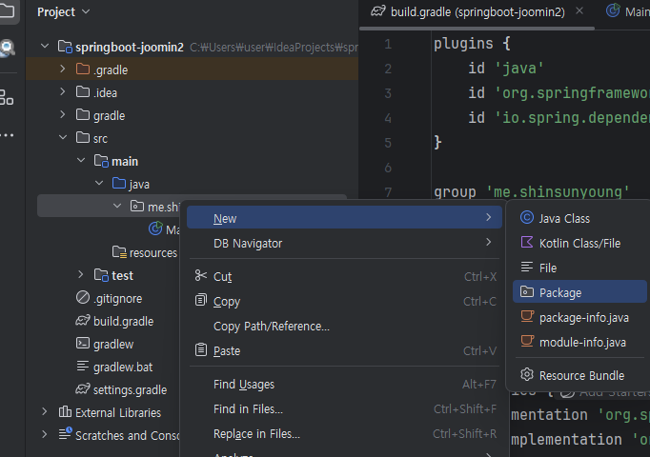
Task: Click the test module folder icon
Action: tap(101, 274)
